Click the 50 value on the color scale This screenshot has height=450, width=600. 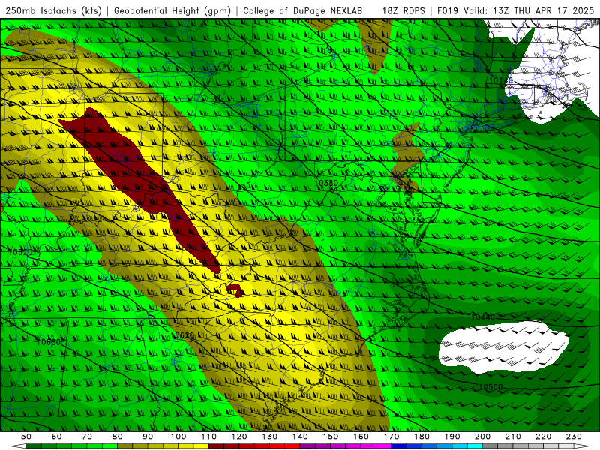26,436
